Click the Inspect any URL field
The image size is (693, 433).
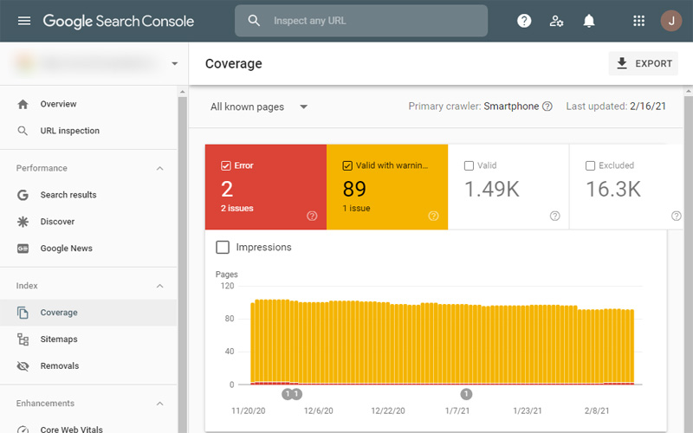[361, 21]
